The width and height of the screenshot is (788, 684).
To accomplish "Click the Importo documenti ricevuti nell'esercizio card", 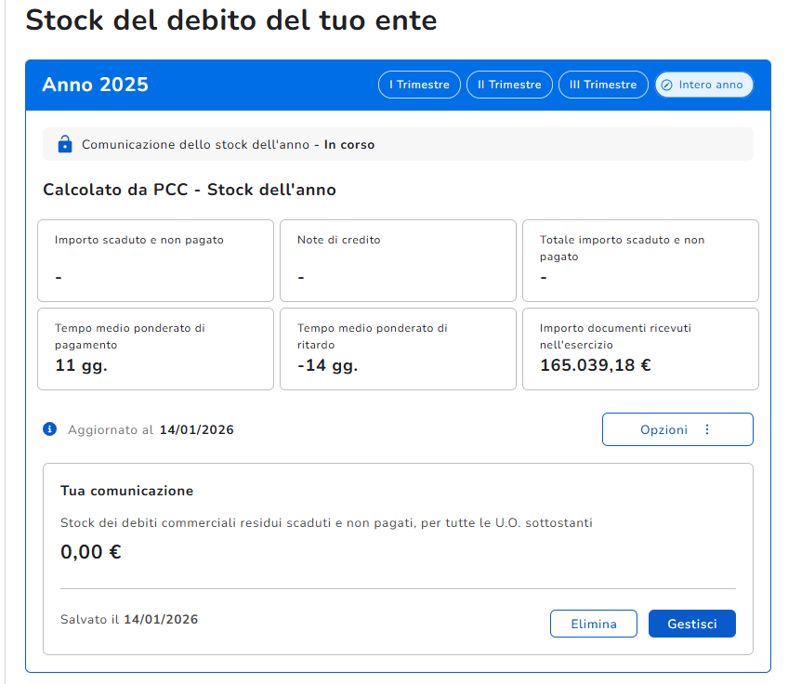I will pos(640,349).
